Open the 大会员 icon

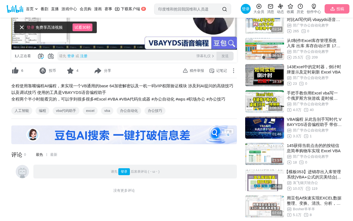click(x=259, y=6)
